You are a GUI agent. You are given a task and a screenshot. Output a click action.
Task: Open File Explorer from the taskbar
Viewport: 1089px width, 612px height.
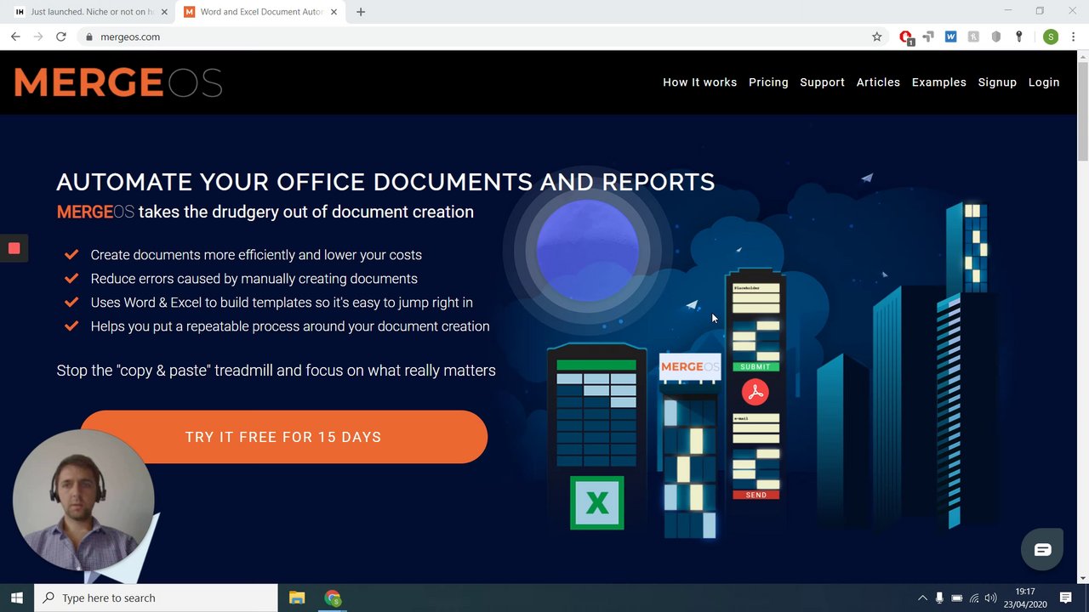click(297, 598)
